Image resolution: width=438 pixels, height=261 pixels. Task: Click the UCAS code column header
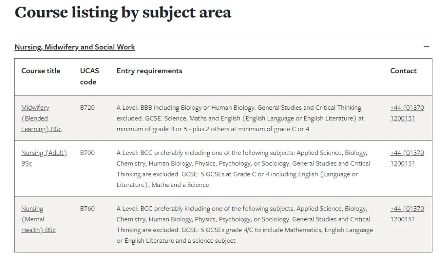[x=89, y=76]
